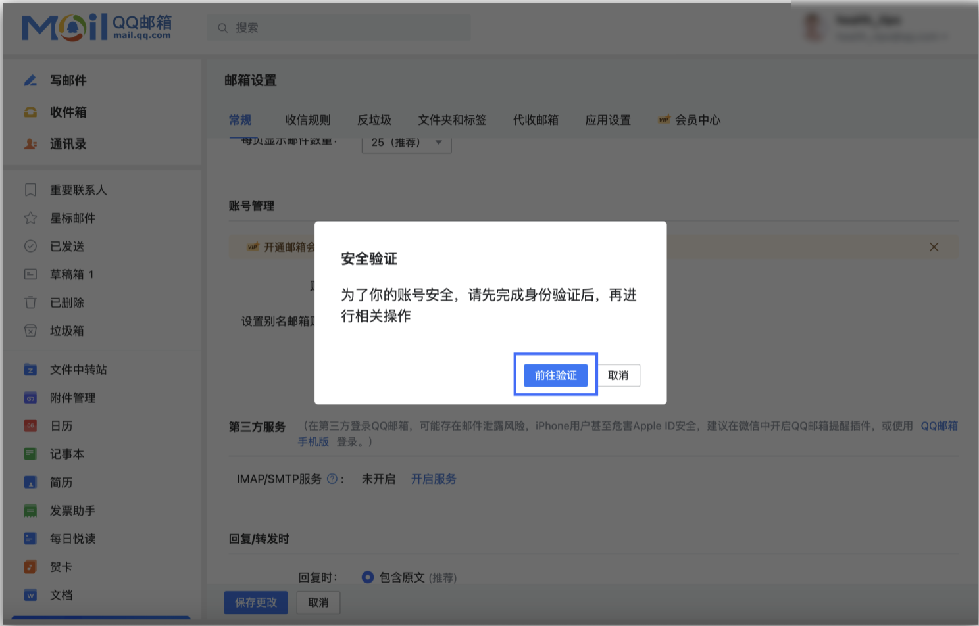Click the Starred Mail (星标邮件) star toggle
The image size is (979, 626).
point(30,218)
